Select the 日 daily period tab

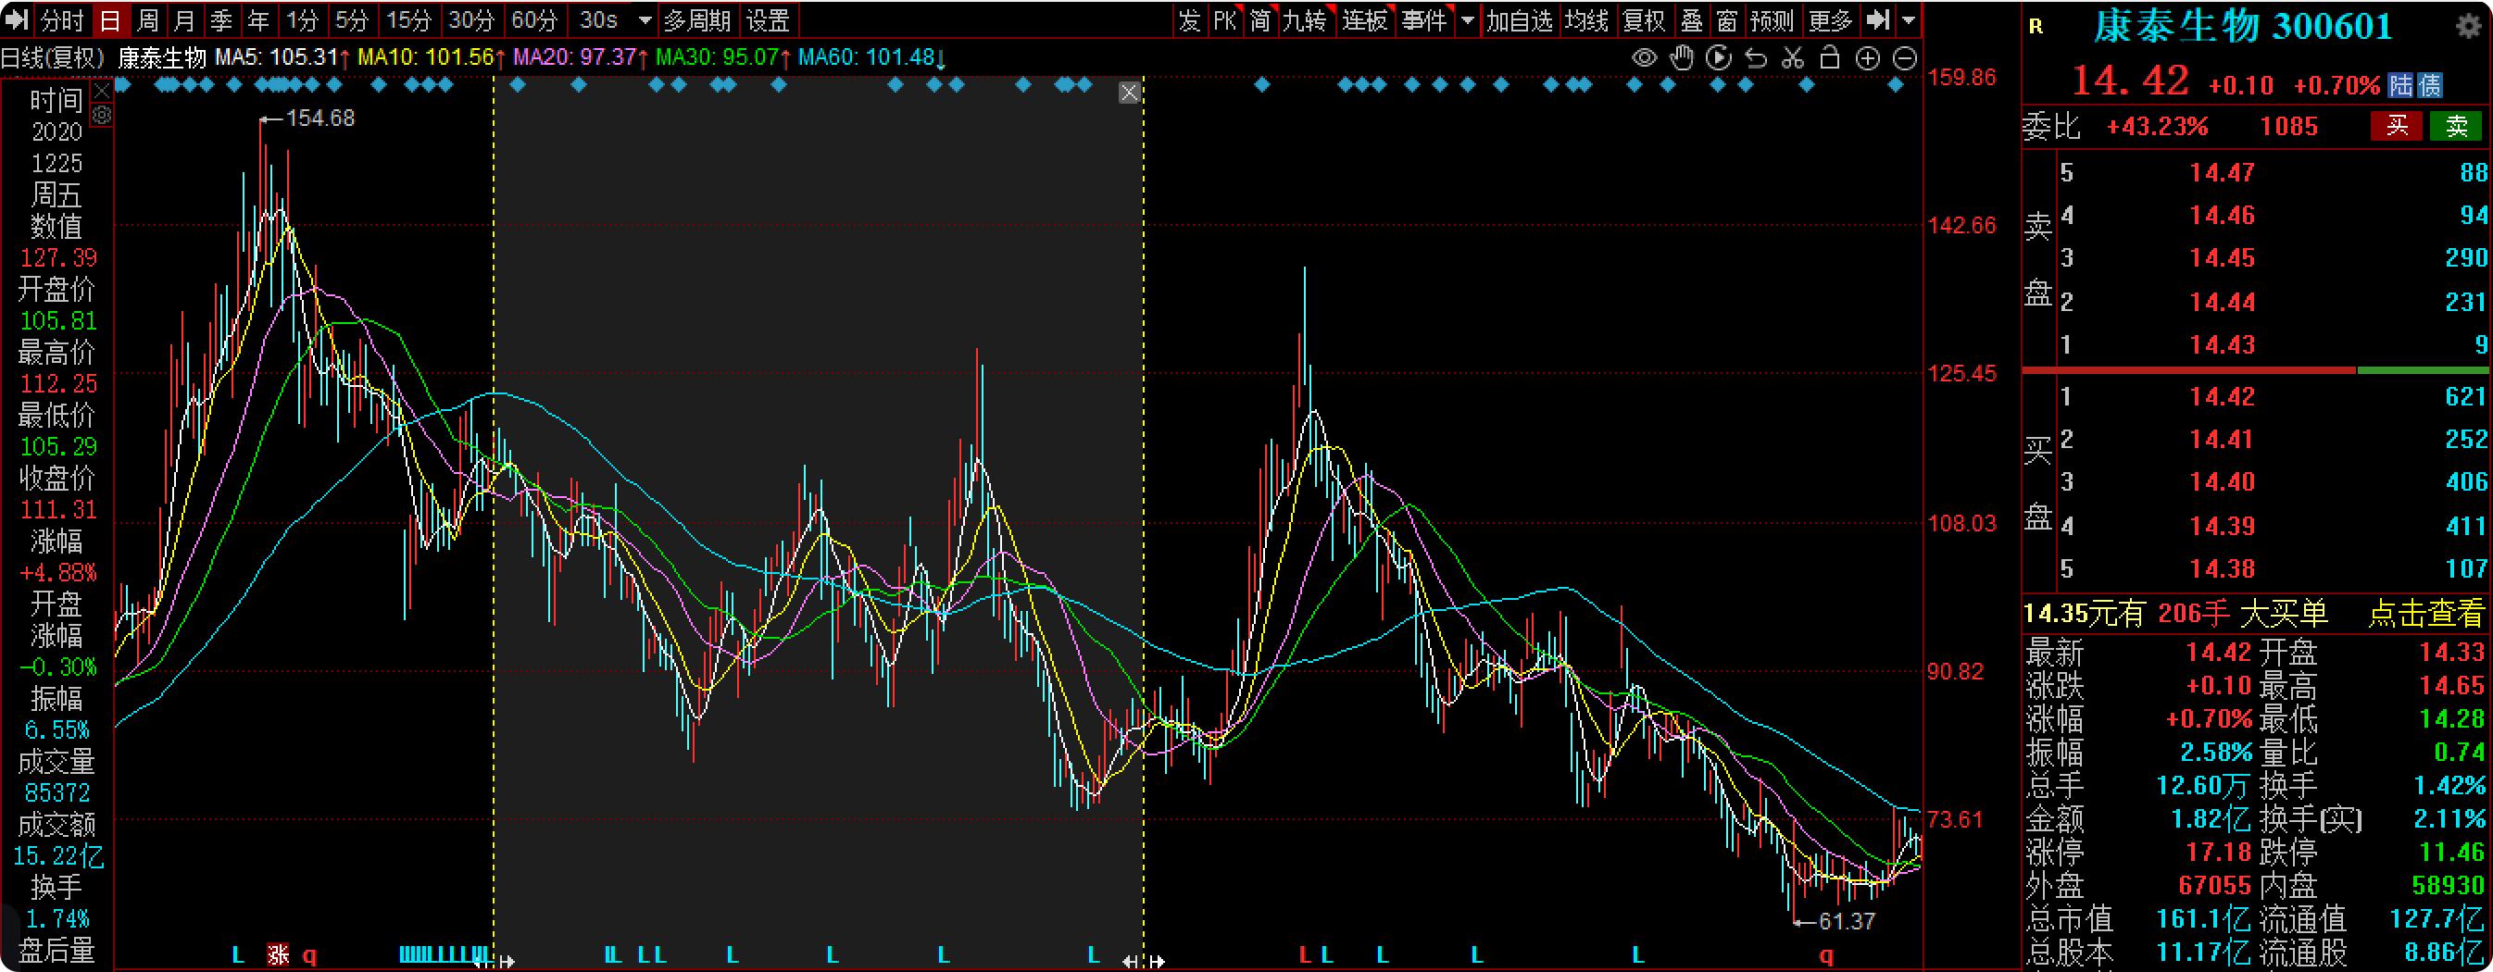pyautogui.click(x=110, y=19)
